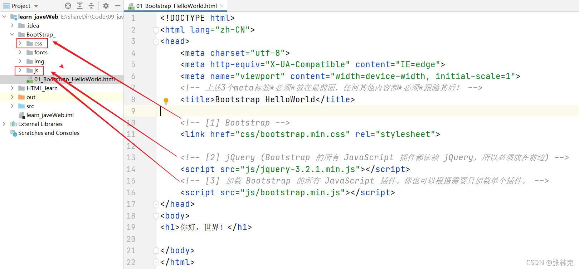
Task: Expand the img folder
Action: 20,61
